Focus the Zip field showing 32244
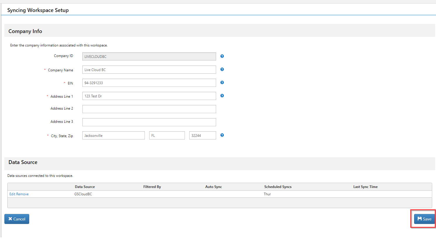The image size is (436, 252). pos(203,135)
